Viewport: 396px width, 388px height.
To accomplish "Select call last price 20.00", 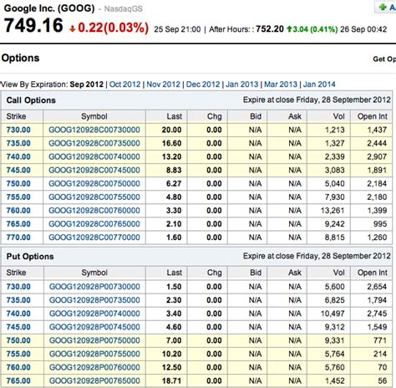I will [171, 130].
